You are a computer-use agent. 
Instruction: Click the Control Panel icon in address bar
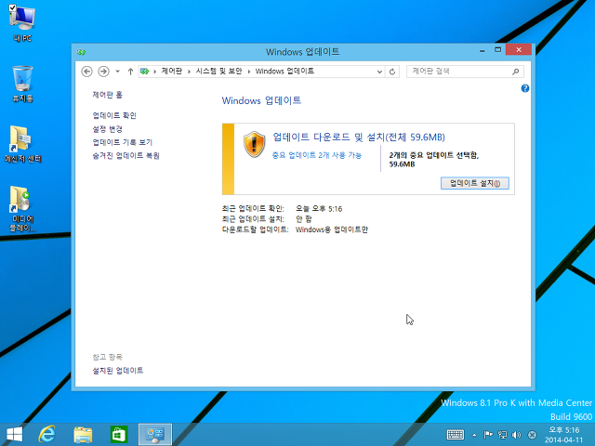pos(145,71)
